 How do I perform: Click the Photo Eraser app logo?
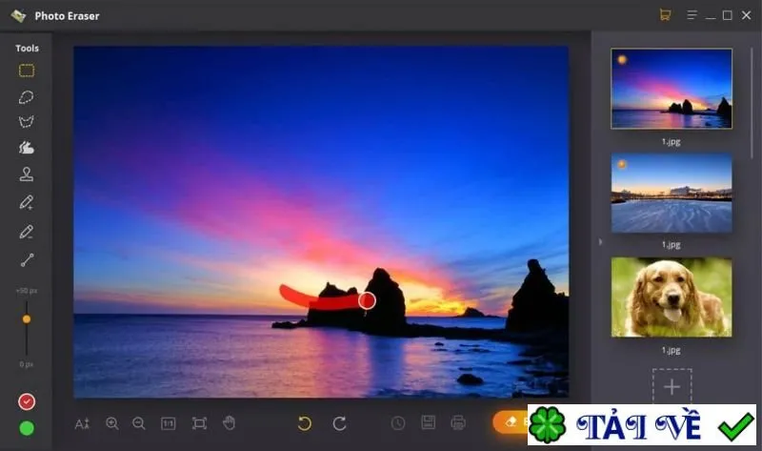pos(18,16)
